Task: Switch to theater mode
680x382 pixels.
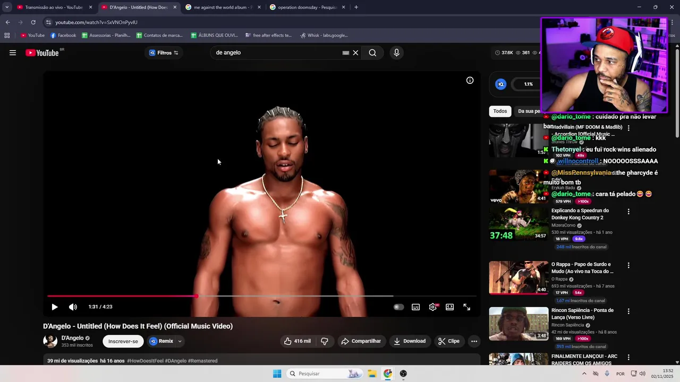Action: click(x=449, y=307)
